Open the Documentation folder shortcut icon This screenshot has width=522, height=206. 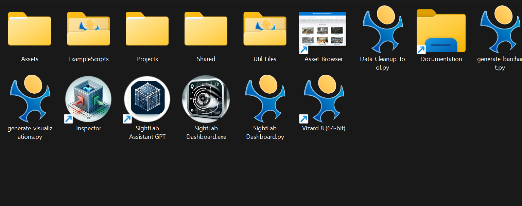[441, 31]
